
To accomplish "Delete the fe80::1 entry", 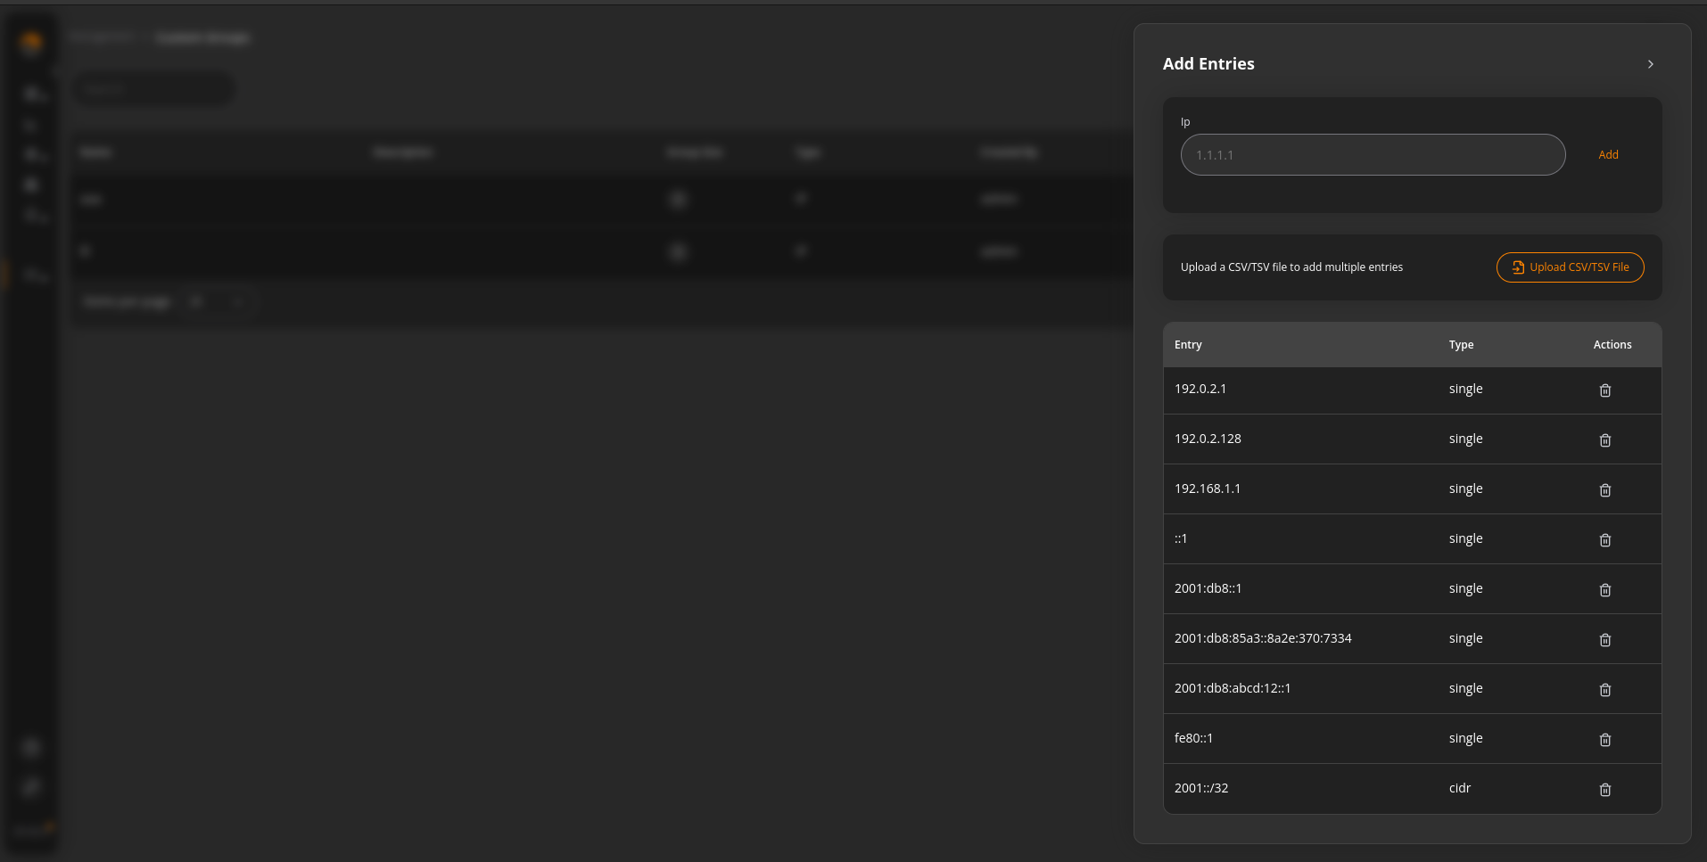I will click(x=1604, y=740).
